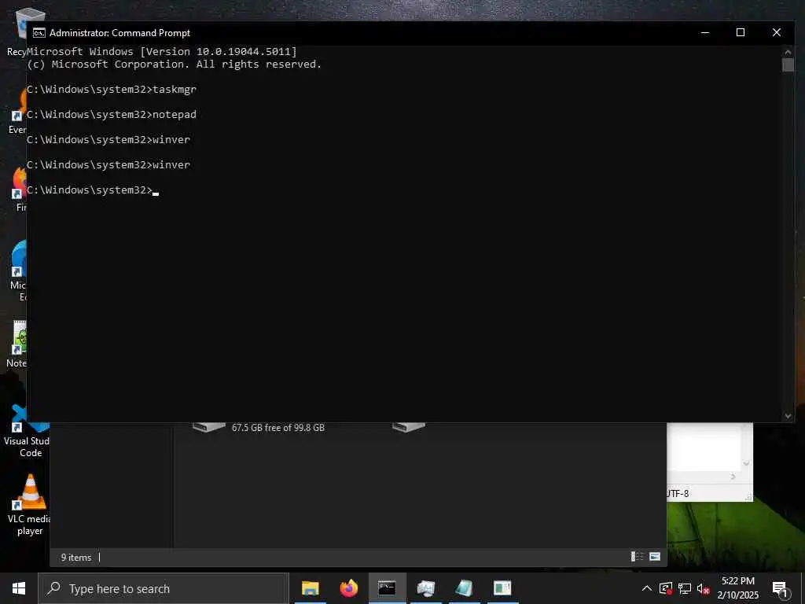The height and width of the screenshot is (604, 805).
Task: Open the Notepad taskbar button
Action: point(464,588)
